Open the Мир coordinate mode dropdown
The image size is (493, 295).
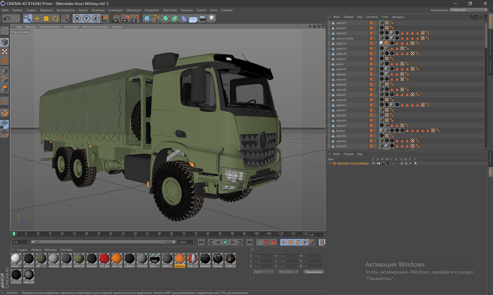pyautogui.click(x=263, y=272)
